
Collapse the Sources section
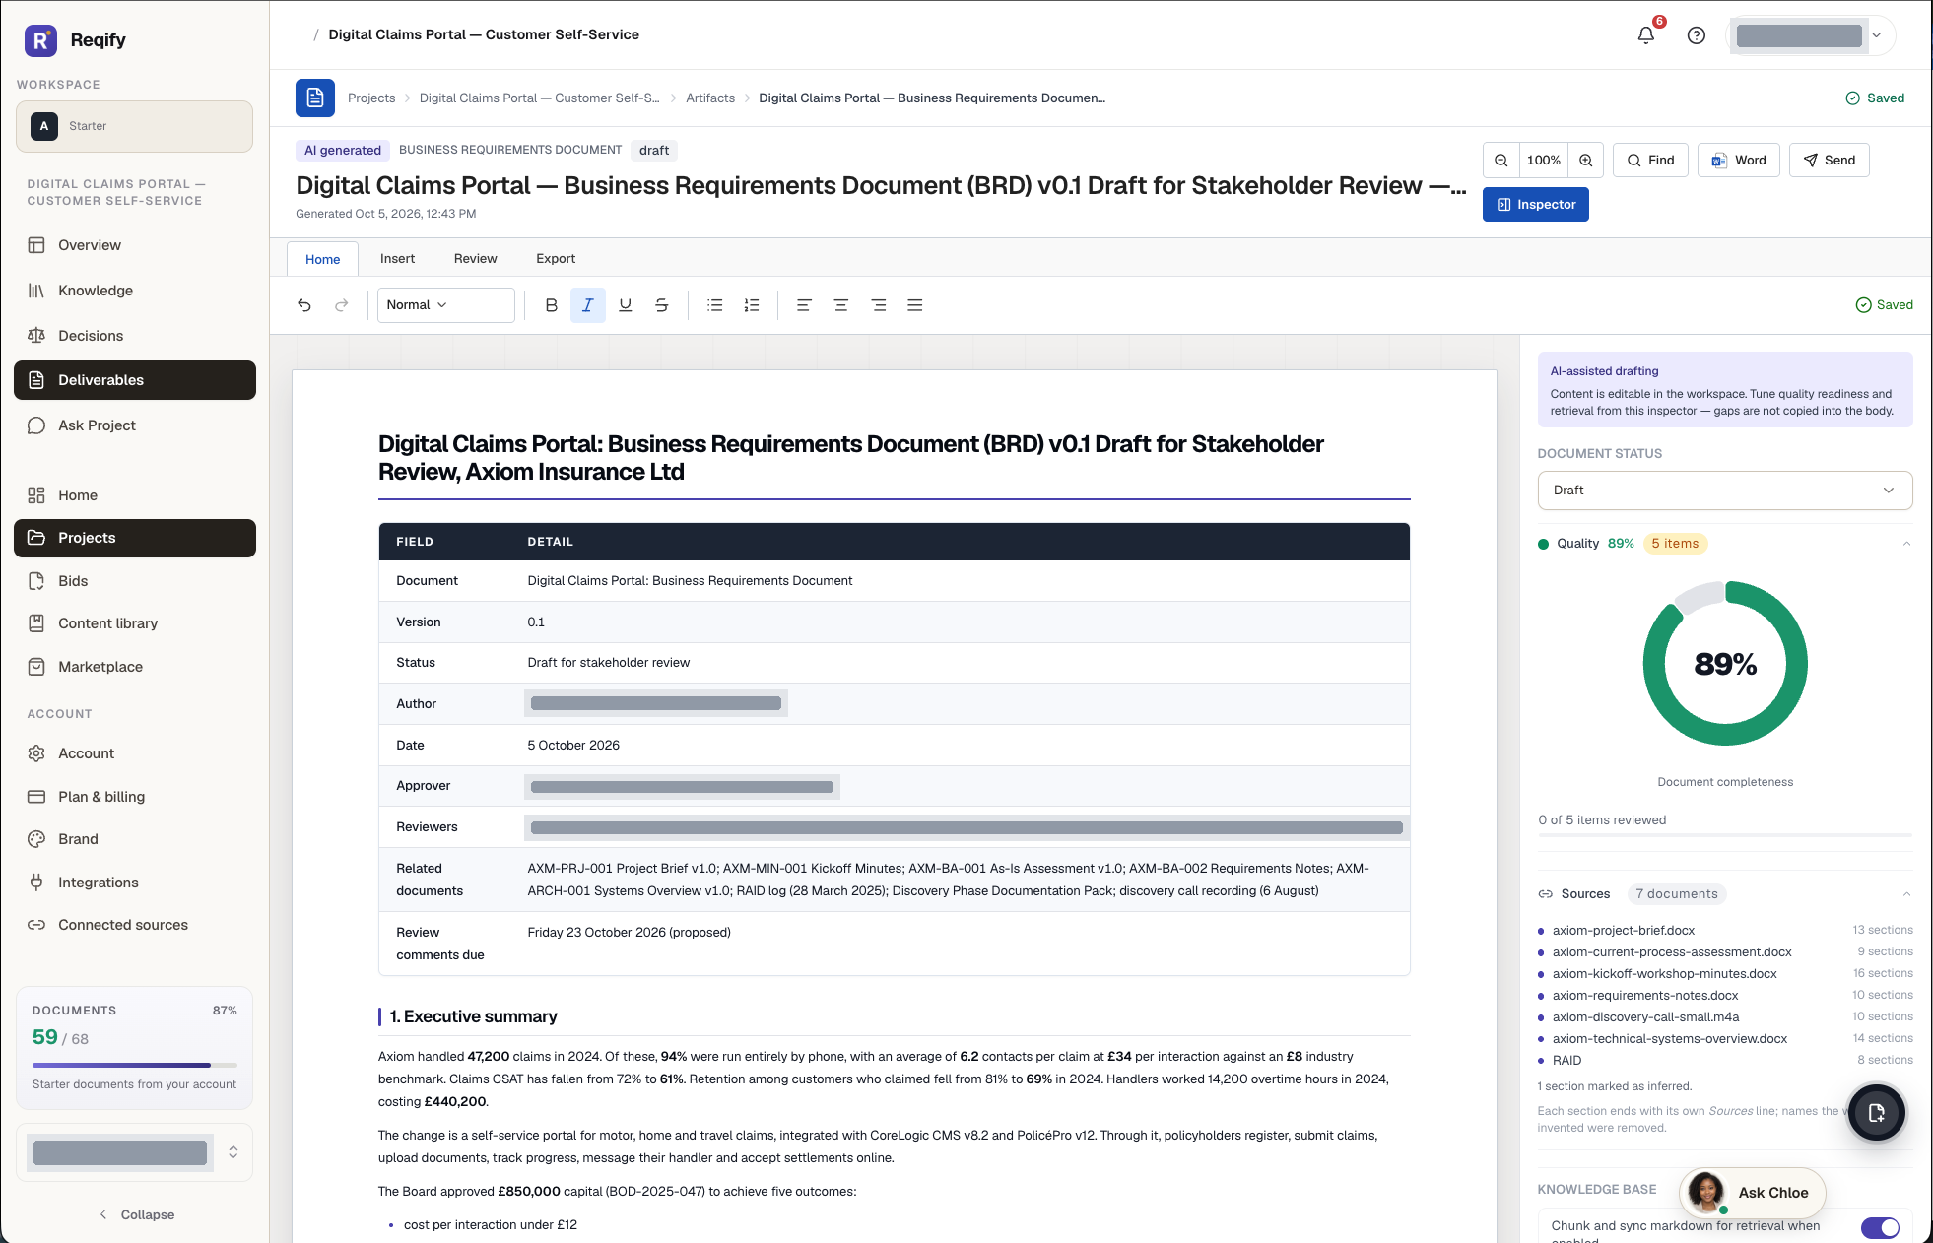coord(1906,894)
